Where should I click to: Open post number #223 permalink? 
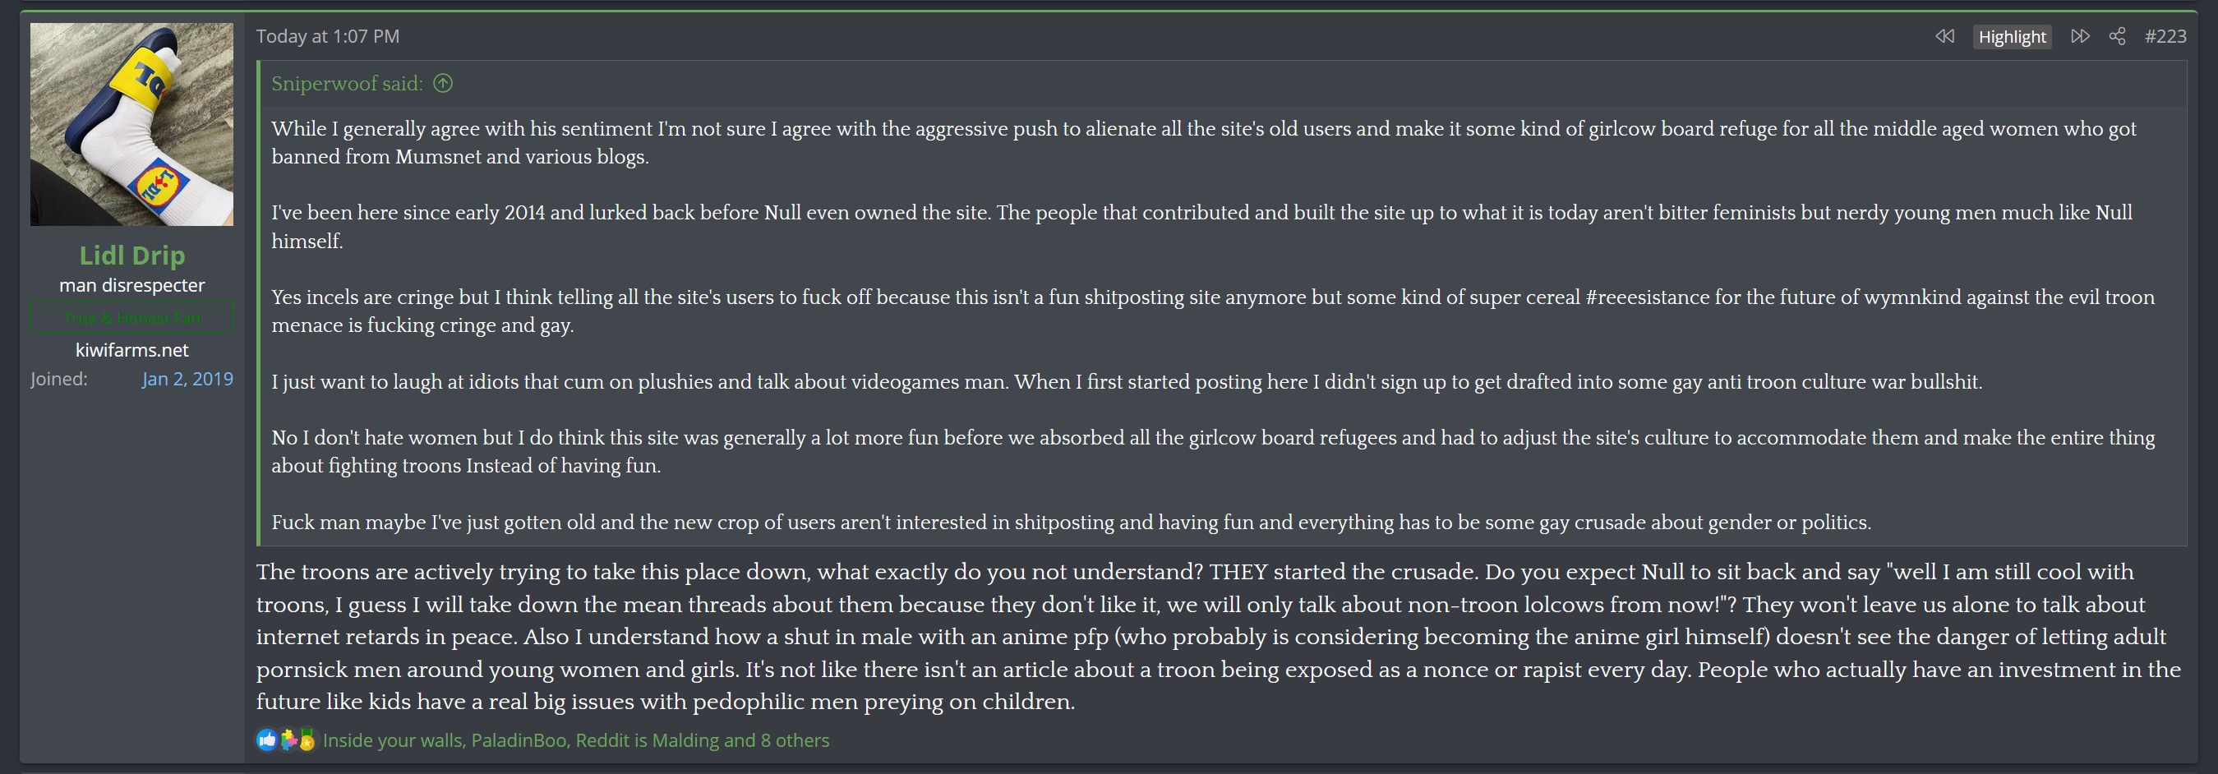point(2165,36)
